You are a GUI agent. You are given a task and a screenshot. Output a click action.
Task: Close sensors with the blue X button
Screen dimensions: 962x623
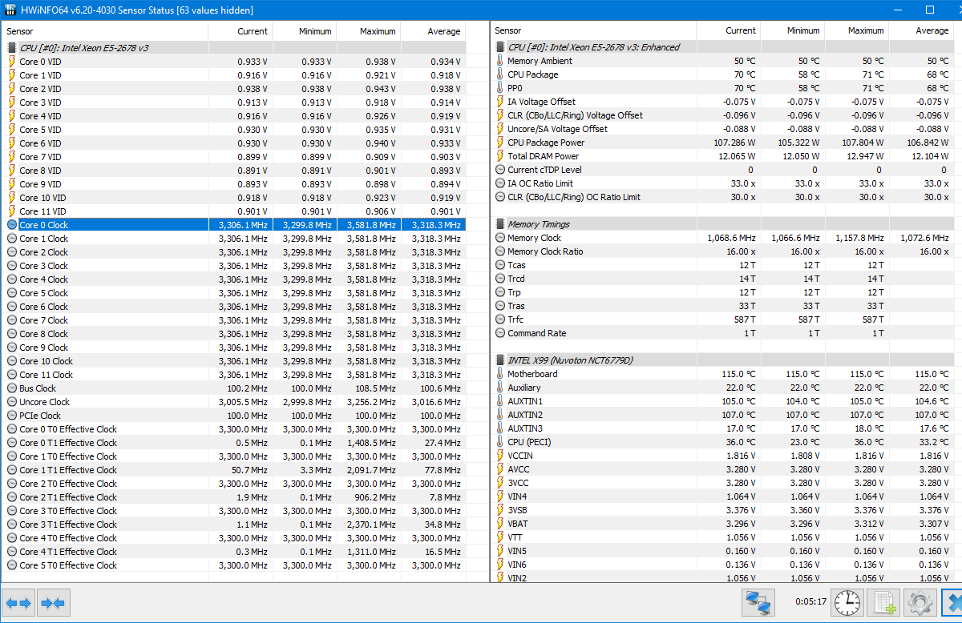(x=952, y=602)
